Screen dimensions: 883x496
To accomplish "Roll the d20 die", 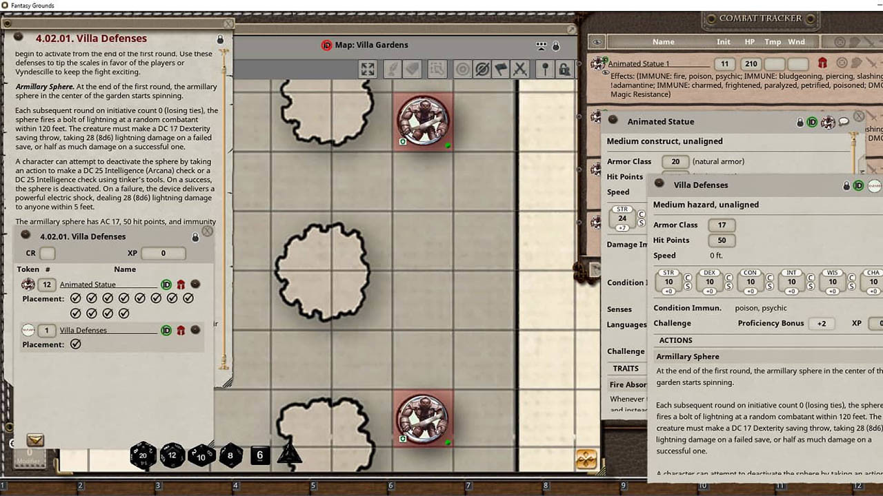I will pyautogui.click(x=143, y=455).
